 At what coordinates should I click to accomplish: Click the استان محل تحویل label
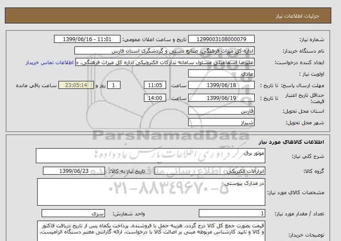coord(303,111)
